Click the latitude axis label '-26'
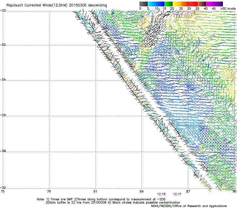The width and height of the screenshot is (237, 208). click(3, 115)
